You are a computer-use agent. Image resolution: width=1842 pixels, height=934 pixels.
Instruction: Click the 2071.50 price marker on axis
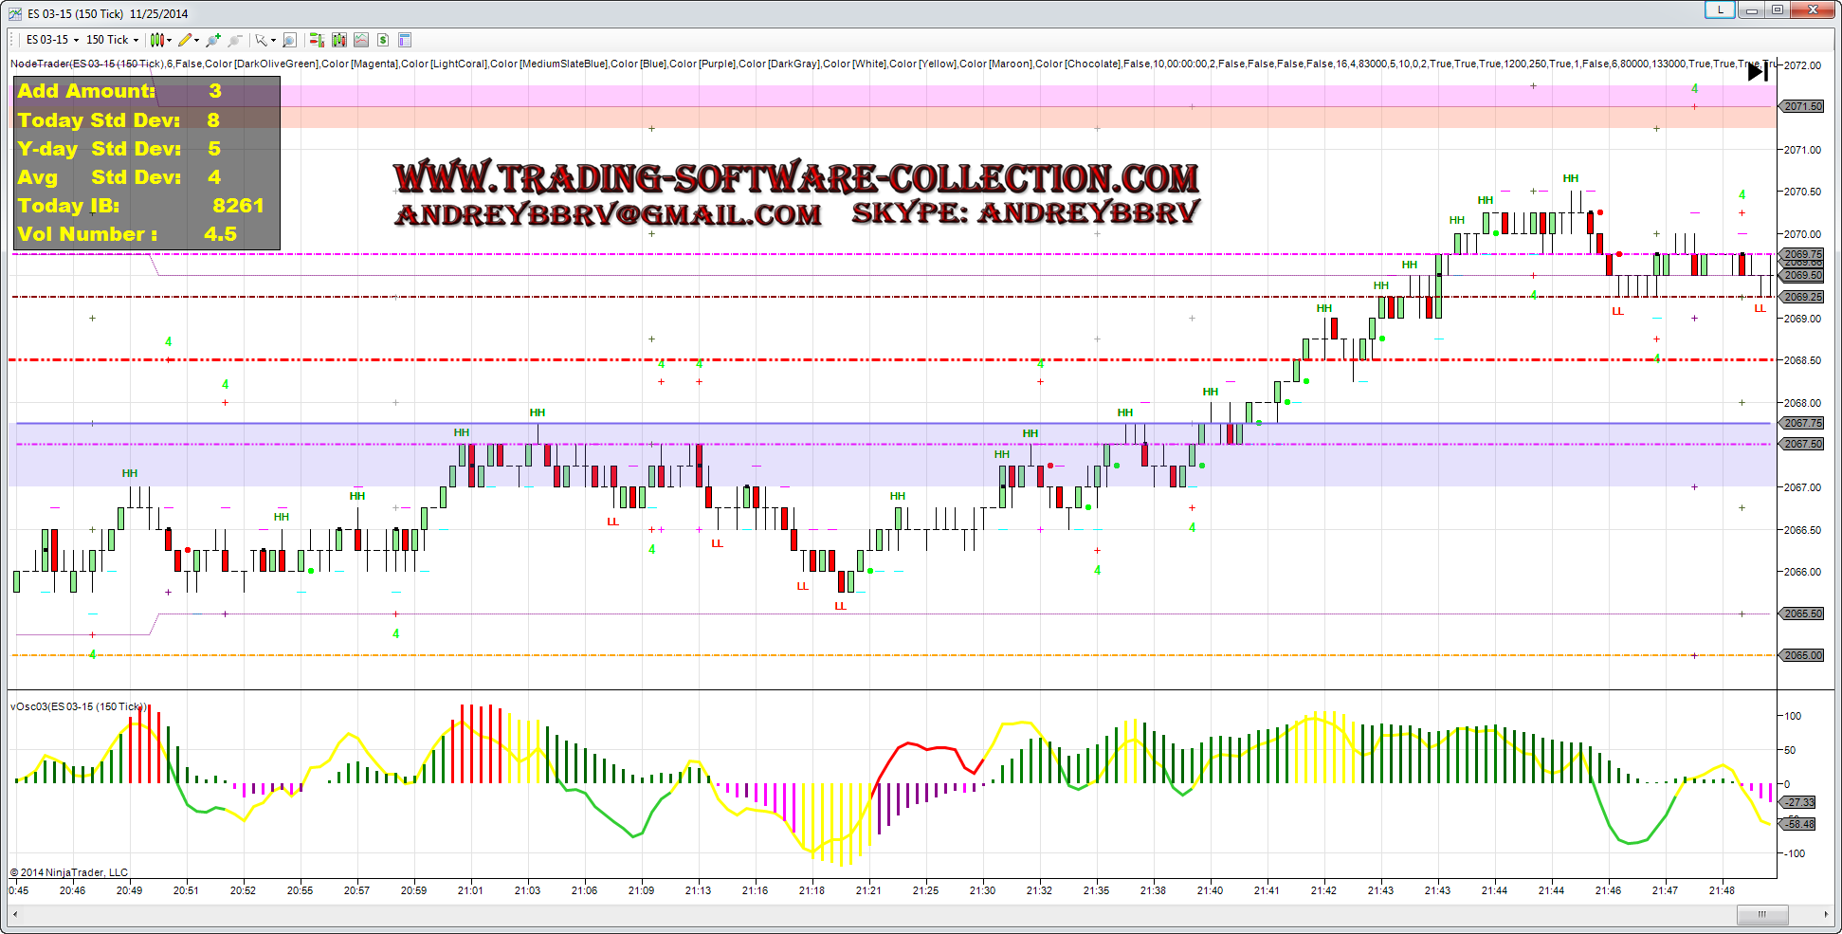pyautogui.click(x=1802, y=106)
